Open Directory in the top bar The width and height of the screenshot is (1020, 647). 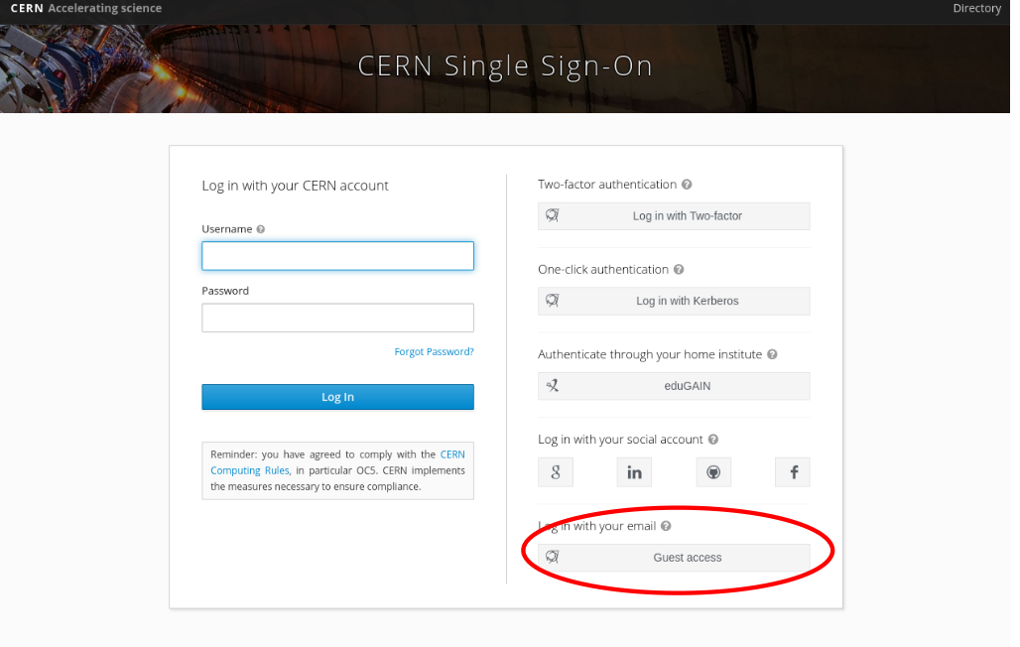coord(976,9)
